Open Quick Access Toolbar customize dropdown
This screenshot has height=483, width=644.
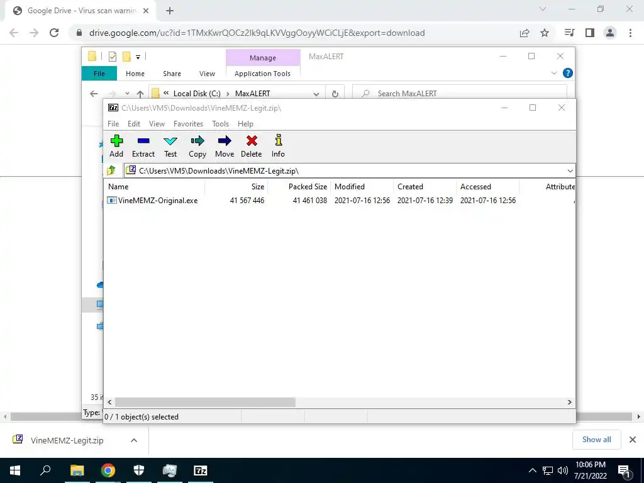138,57
